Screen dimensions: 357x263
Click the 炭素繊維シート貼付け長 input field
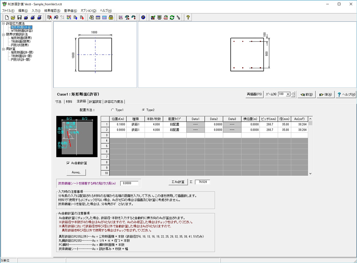(x=129, y=183)
